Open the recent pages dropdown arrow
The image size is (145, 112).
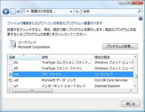[18, 12]
